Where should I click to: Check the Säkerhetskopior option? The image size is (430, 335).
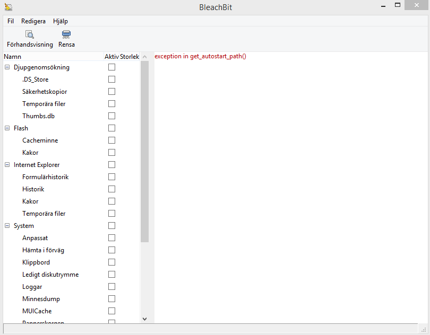click(111, 92)
